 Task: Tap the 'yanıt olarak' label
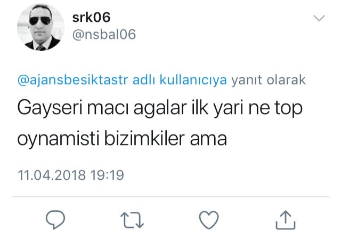coord(269,80)
